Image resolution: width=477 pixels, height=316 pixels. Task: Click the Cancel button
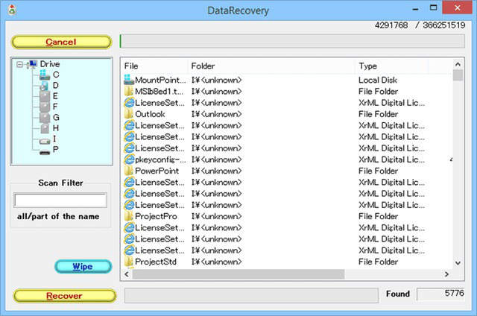pos(61,42)
